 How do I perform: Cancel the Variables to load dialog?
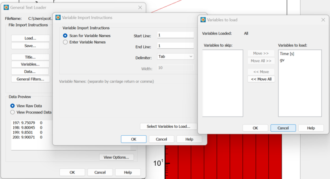point(283,128)
